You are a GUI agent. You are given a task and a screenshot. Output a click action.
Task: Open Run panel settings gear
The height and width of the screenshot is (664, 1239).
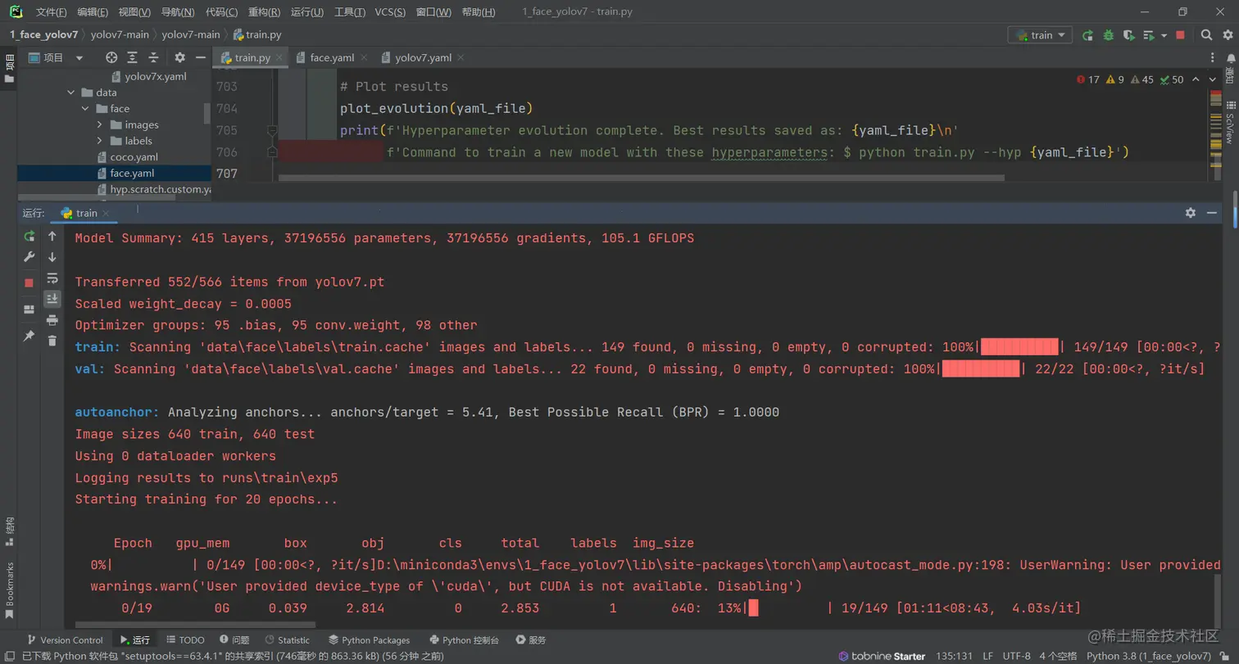click(1191, 212)
